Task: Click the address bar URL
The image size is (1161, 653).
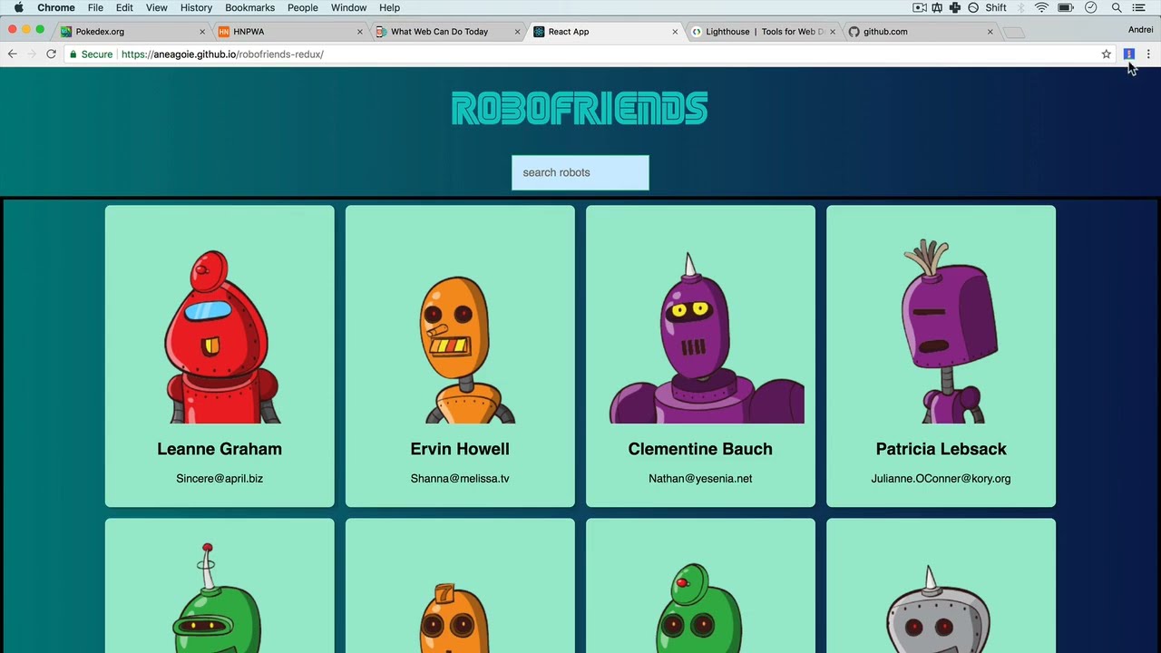Action: tap(222, 54)
